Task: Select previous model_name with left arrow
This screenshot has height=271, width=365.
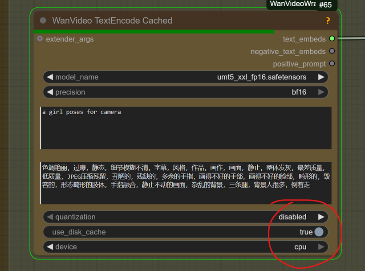Action: [49, 77]
